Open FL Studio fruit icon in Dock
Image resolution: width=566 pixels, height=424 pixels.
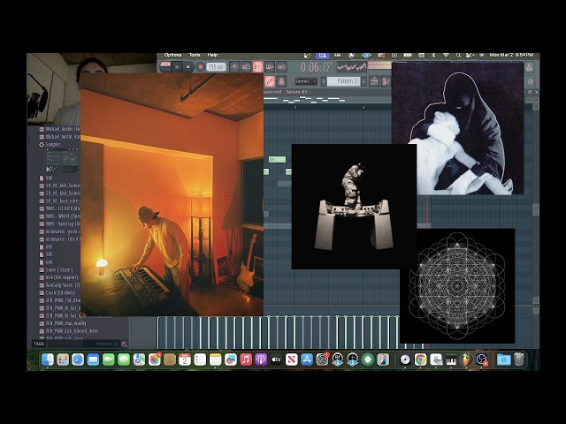pos(466,360)
